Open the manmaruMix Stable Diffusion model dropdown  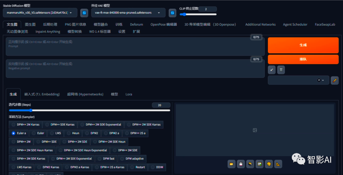[x=40, y=13]
